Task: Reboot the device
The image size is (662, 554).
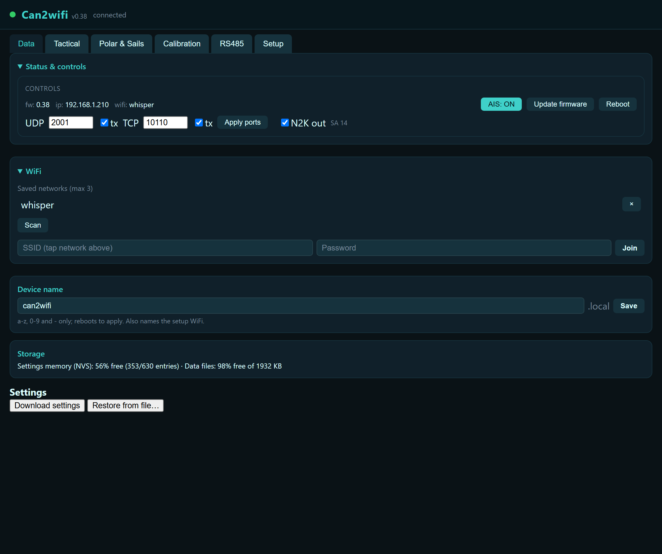Action: click(617, 104)
